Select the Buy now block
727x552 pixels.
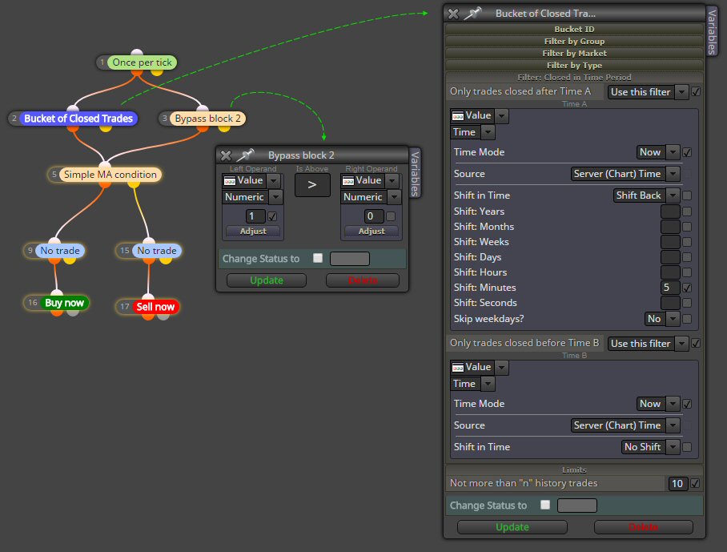(64, 303)
